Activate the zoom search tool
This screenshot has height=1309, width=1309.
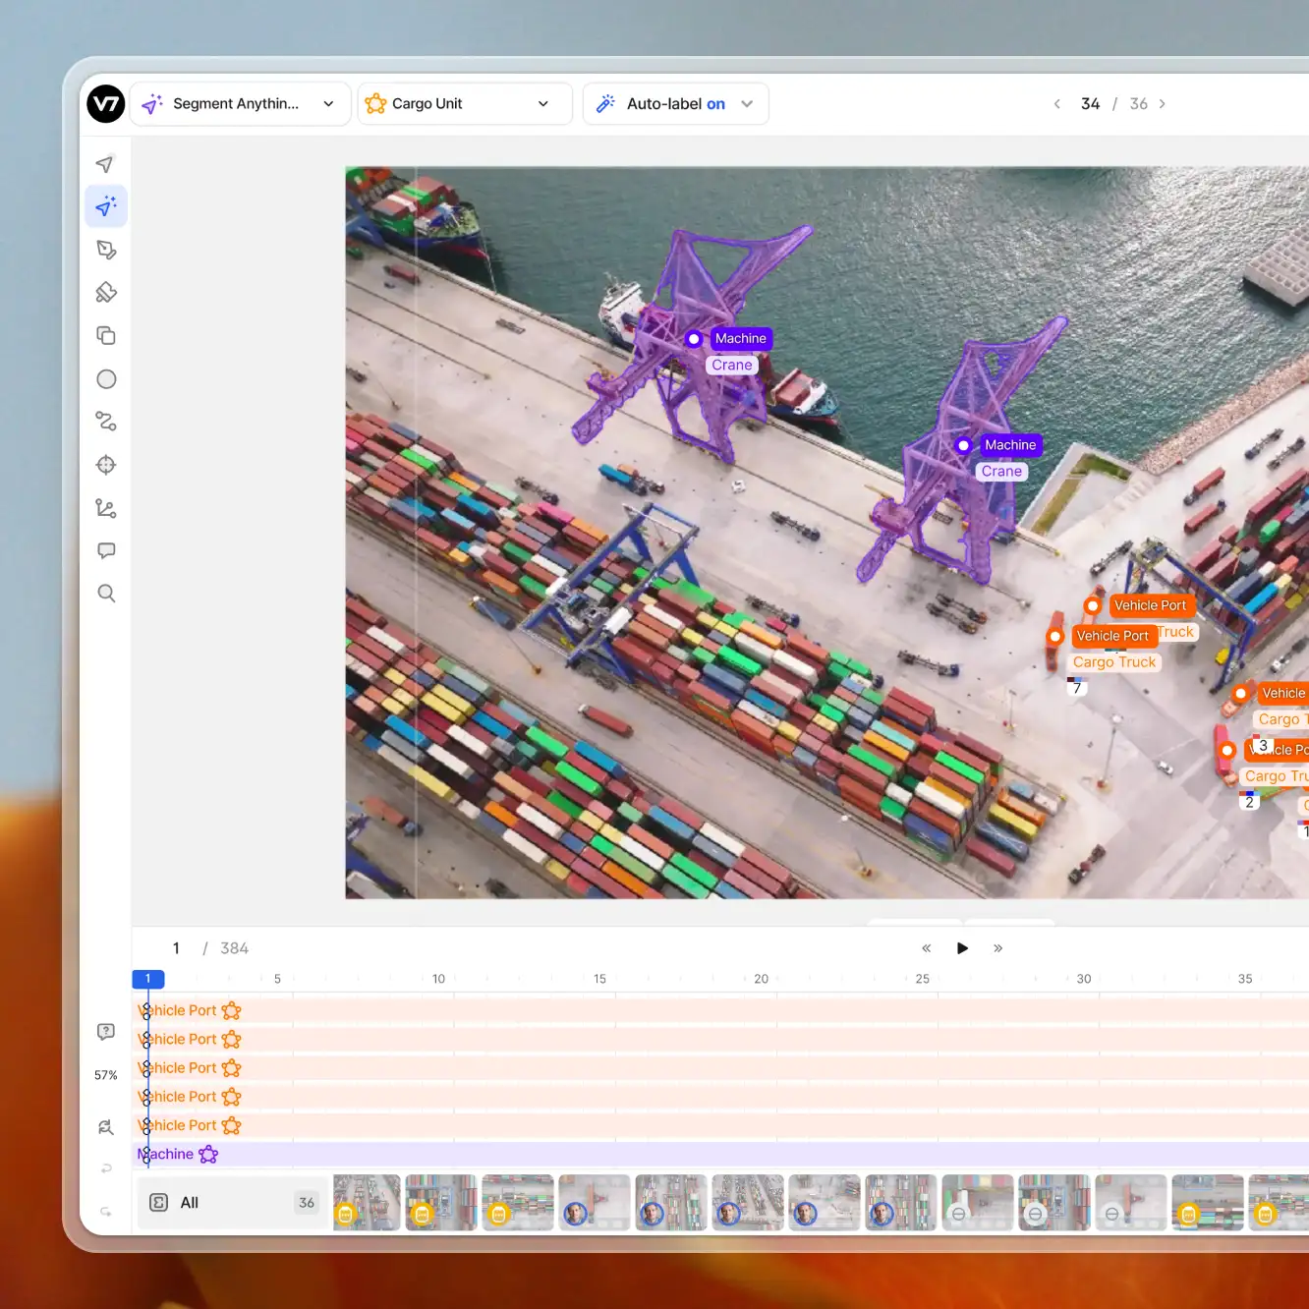pyautogui.click(x=106, y=593)
